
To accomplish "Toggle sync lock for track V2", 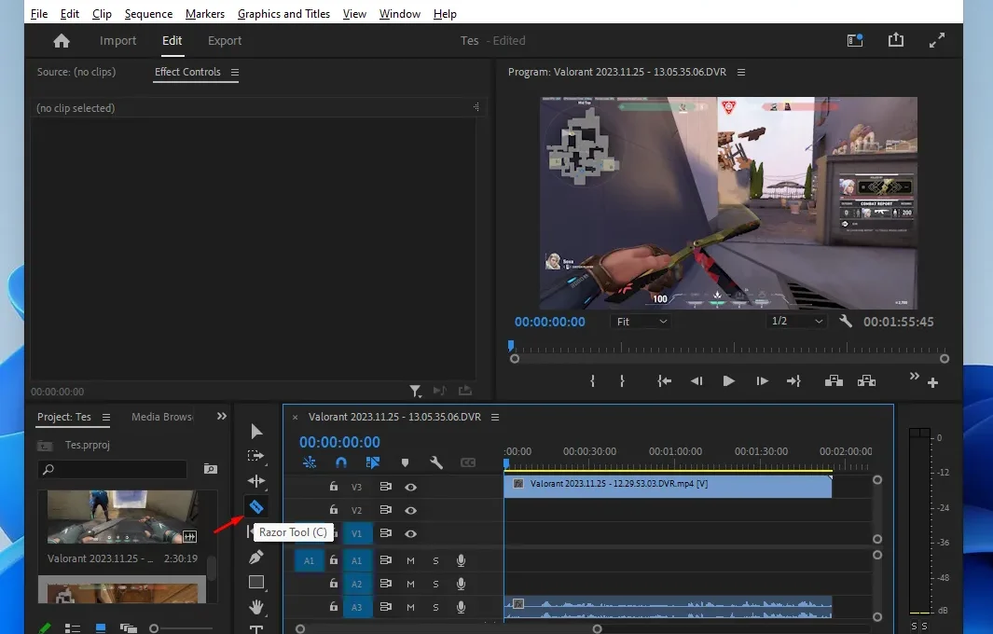I will tap(385, 510).
